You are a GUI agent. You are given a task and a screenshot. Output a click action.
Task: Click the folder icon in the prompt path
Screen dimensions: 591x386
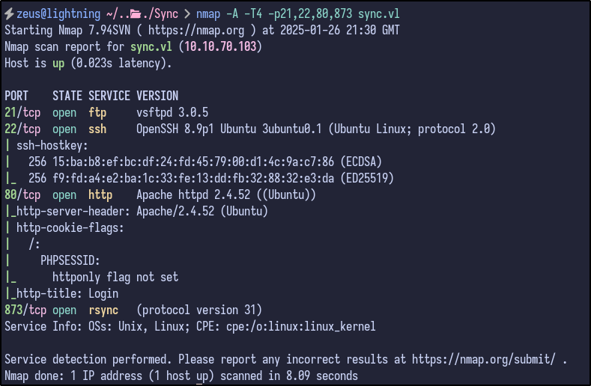point(136,14)
